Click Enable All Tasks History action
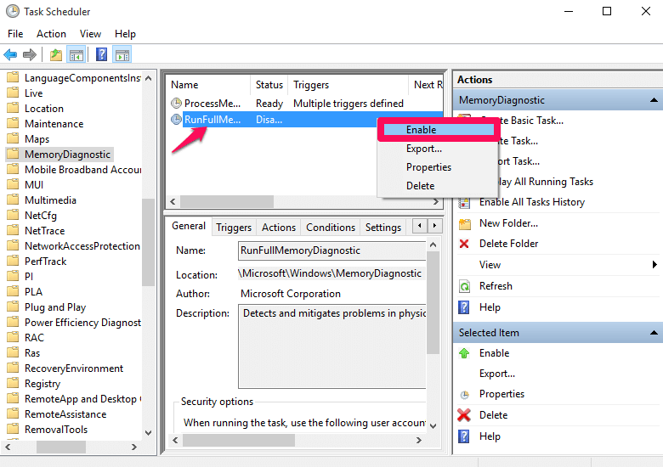The image size is (663, 467). click(531, 202)
